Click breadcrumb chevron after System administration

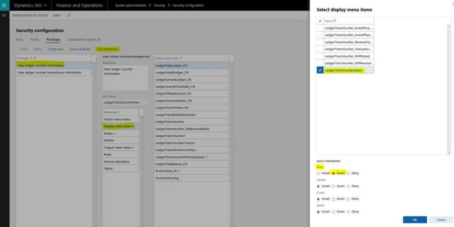click(x=150, y=5)
